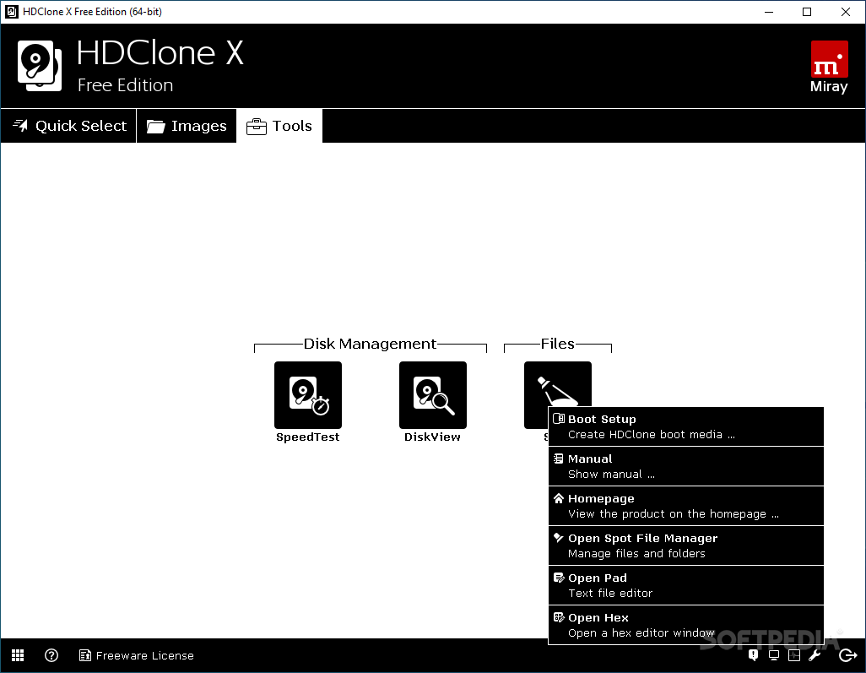Open the activity monitor pulse icon
Viewport: 866px width, 673px height.
point(794,655)
